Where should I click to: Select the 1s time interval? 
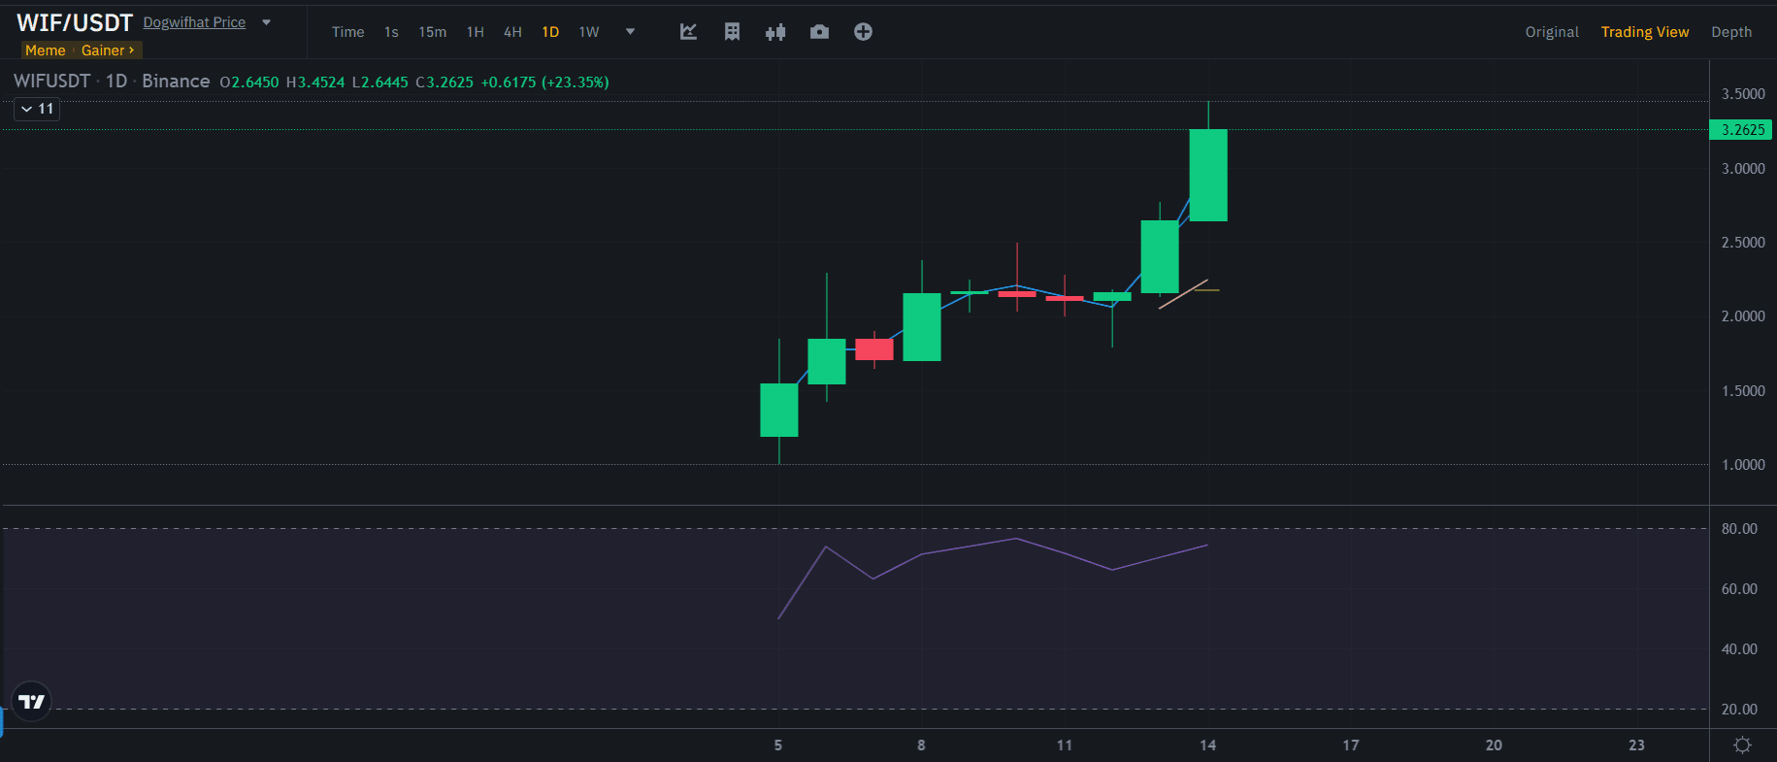pyautogui.click(x=391, y=32)
